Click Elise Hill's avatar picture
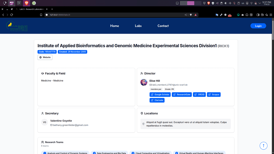The height and width of the screenshot is (154, 274). (144, 82)
